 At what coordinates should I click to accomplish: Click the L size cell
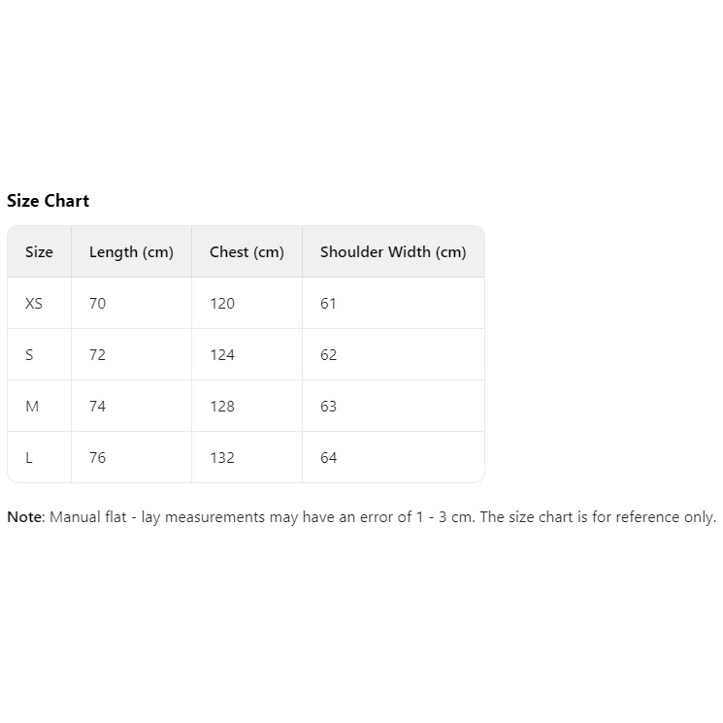[x=39, y=458]
